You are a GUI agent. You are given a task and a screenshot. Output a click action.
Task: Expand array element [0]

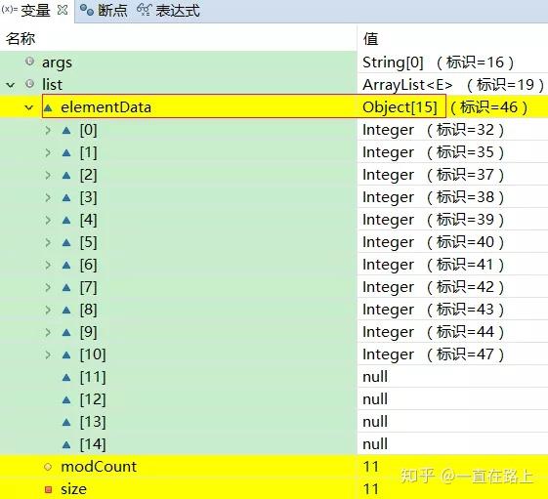pyautogui.click(x=48, y=130)
